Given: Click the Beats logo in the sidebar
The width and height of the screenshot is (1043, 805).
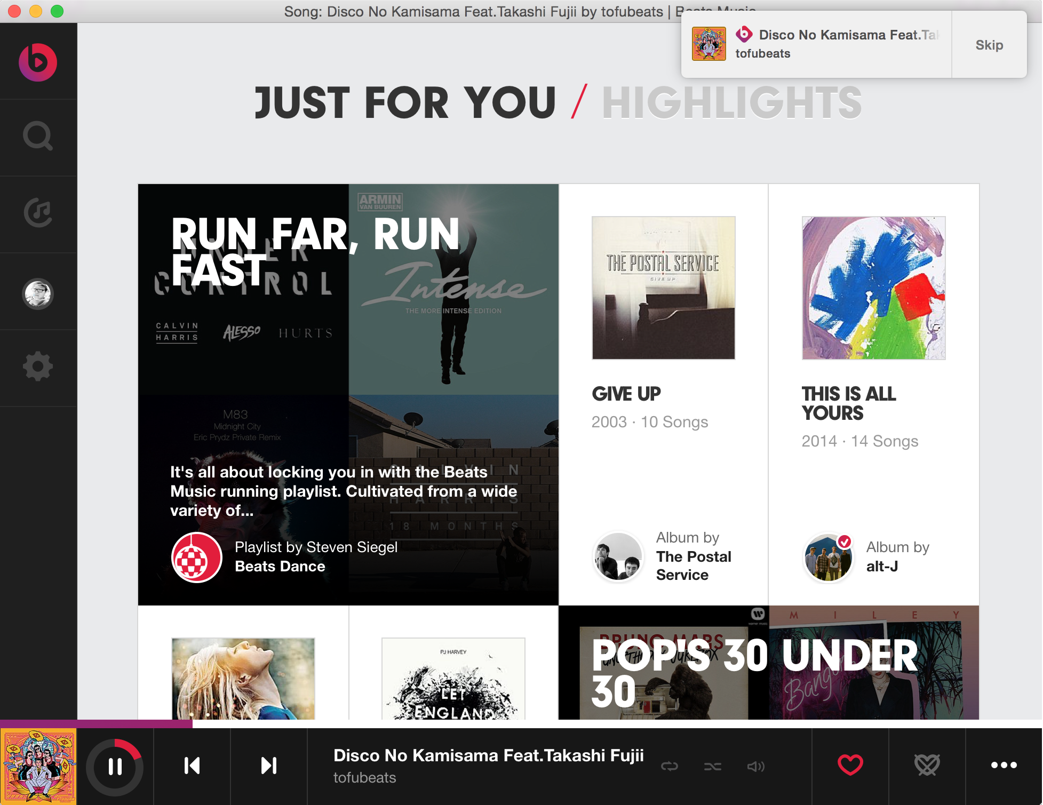Looking at the screenshot, I should coord(38,62).
